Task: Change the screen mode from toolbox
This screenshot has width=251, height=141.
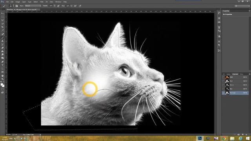Action: [2, 92]
